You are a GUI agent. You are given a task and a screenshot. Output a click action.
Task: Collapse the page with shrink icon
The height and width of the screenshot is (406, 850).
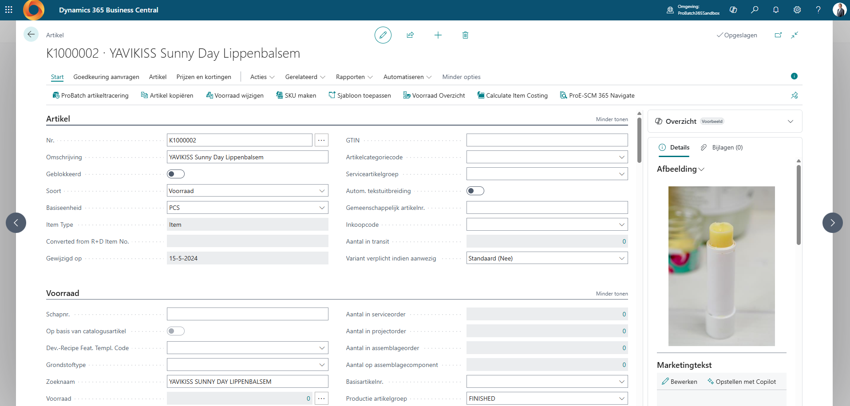click(795, 35)
